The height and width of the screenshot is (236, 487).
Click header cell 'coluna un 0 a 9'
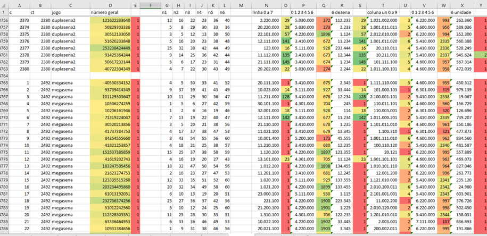click(383, 12)
